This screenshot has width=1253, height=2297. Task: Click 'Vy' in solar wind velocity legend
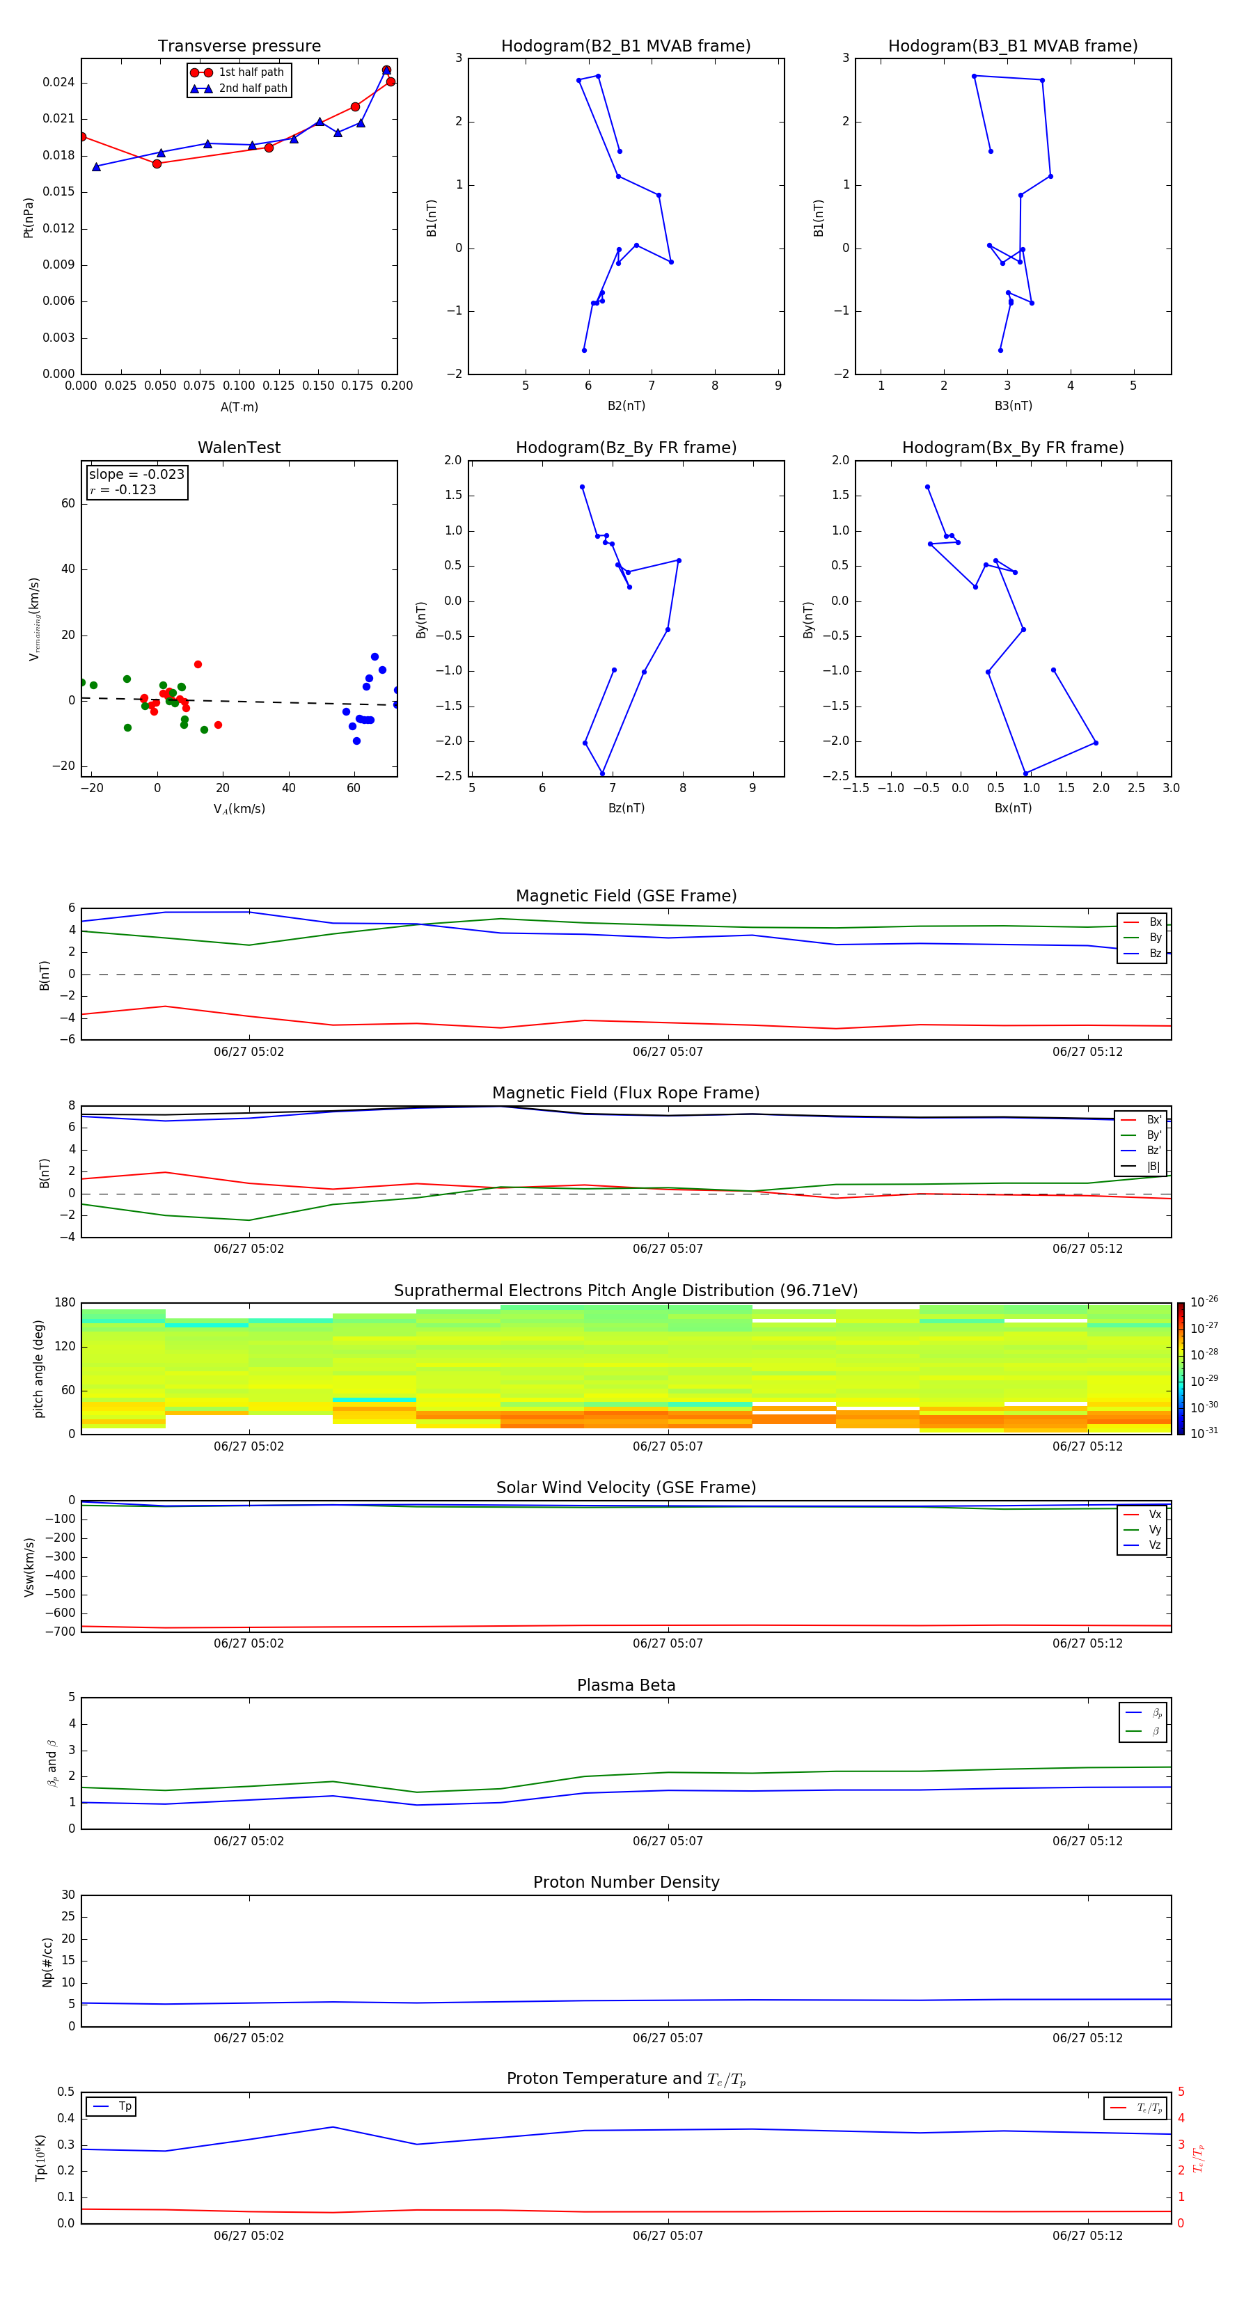[x=1142, y=1529]
